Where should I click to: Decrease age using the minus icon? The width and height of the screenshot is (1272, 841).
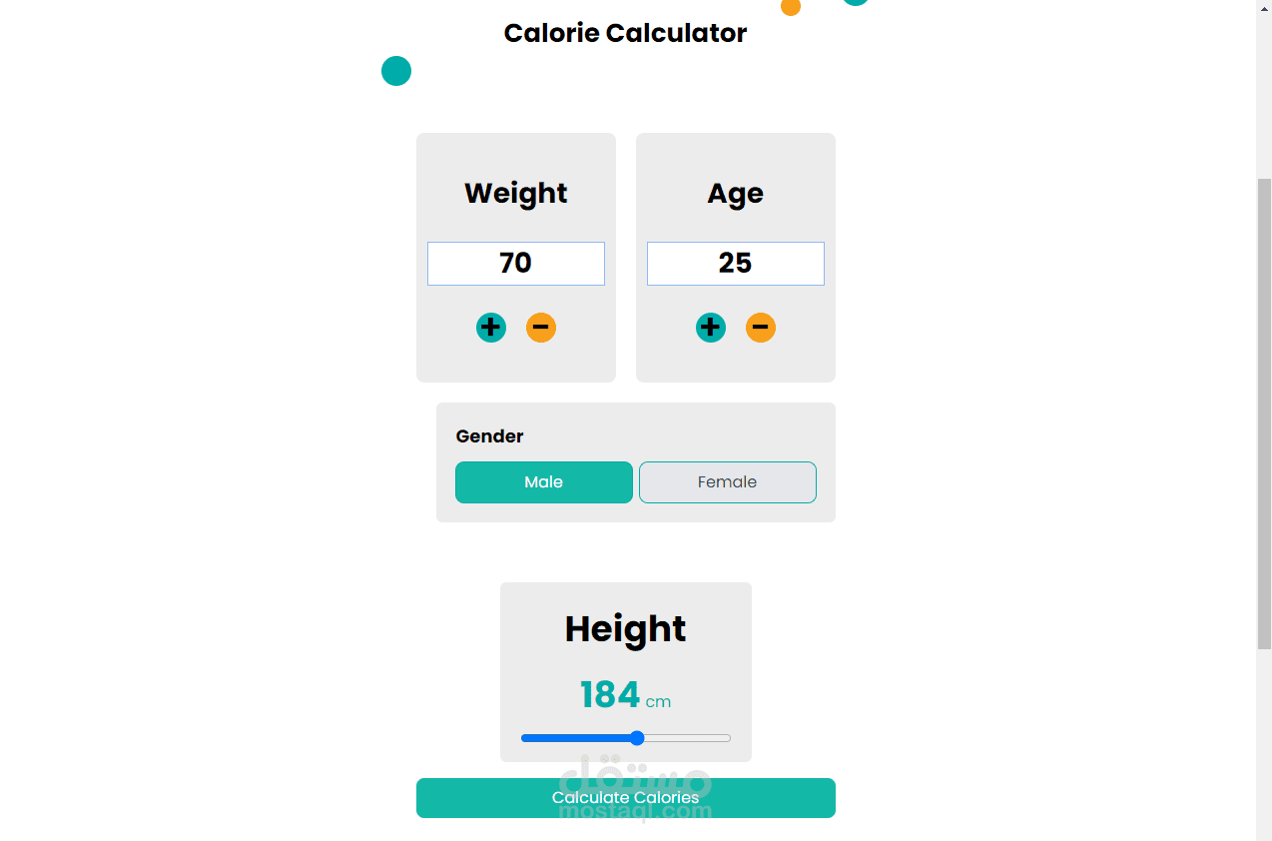pyautogui.click(x=761, y=328)
